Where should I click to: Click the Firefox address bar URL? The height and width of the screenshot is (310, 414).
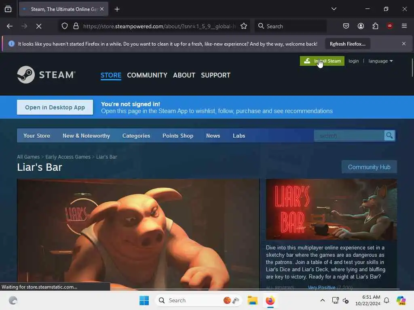tap(159, 26)
